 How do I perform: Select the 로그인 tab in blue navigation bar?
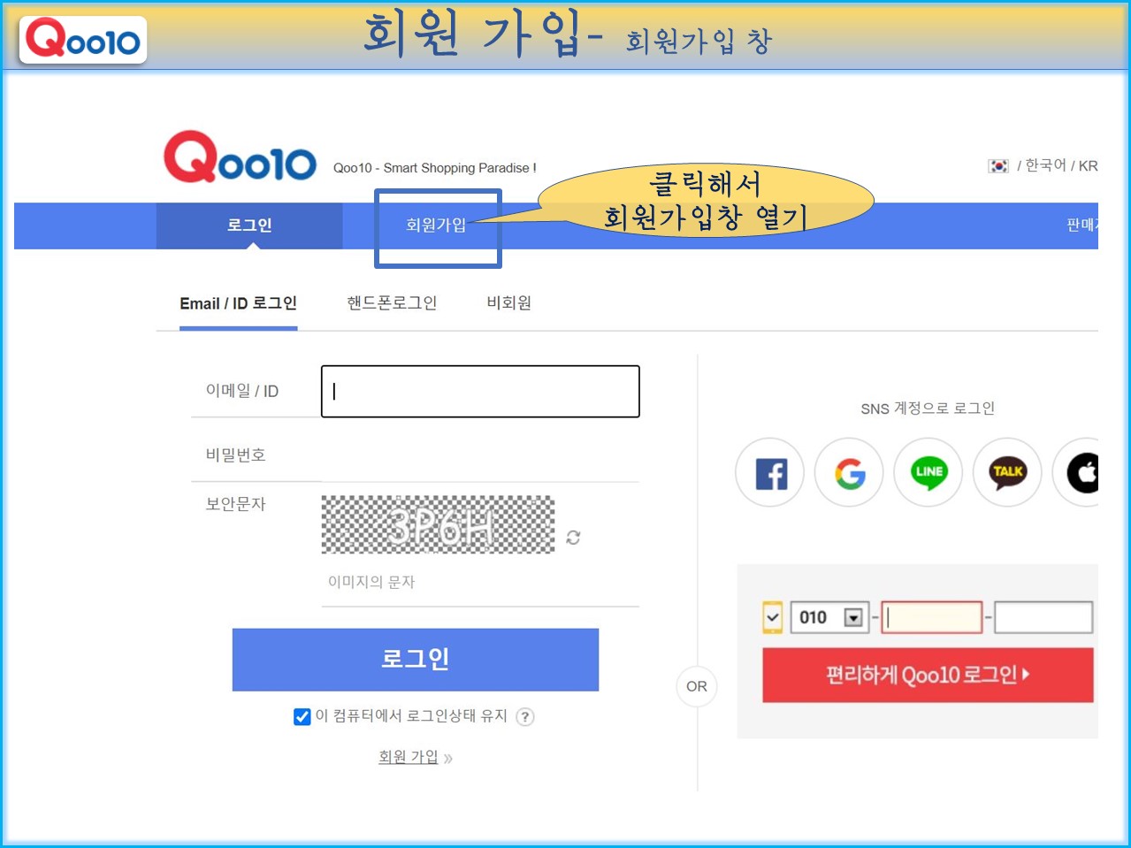coord(249,225)
